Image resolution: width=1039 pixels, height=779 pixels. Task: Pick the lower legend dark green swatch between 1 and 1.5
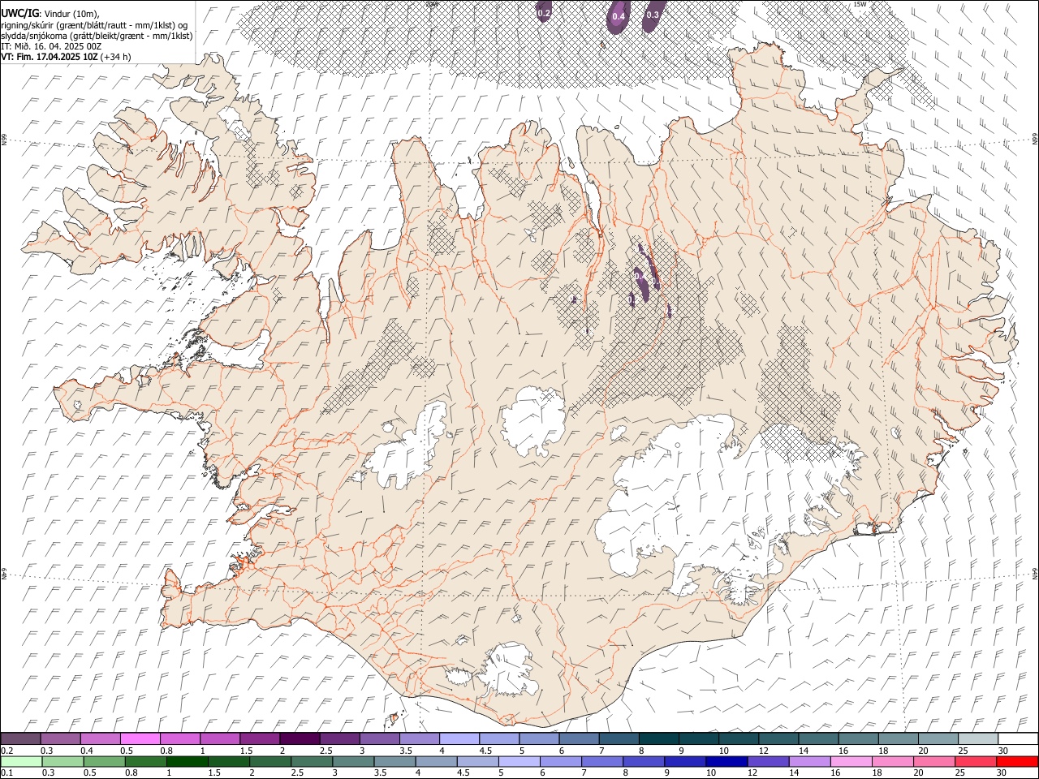coord(188,761)
